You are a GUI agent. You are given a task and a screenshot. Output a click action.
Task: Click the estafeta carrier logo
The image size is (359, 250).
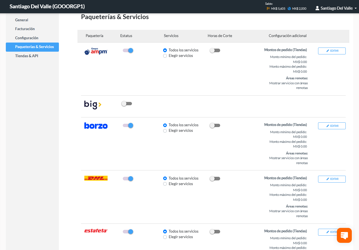(x=96, y=231)
